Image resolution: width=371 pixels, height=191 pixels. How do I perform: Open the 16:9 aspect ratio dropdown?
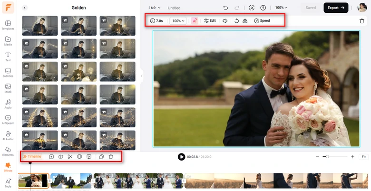pos(155,8)
